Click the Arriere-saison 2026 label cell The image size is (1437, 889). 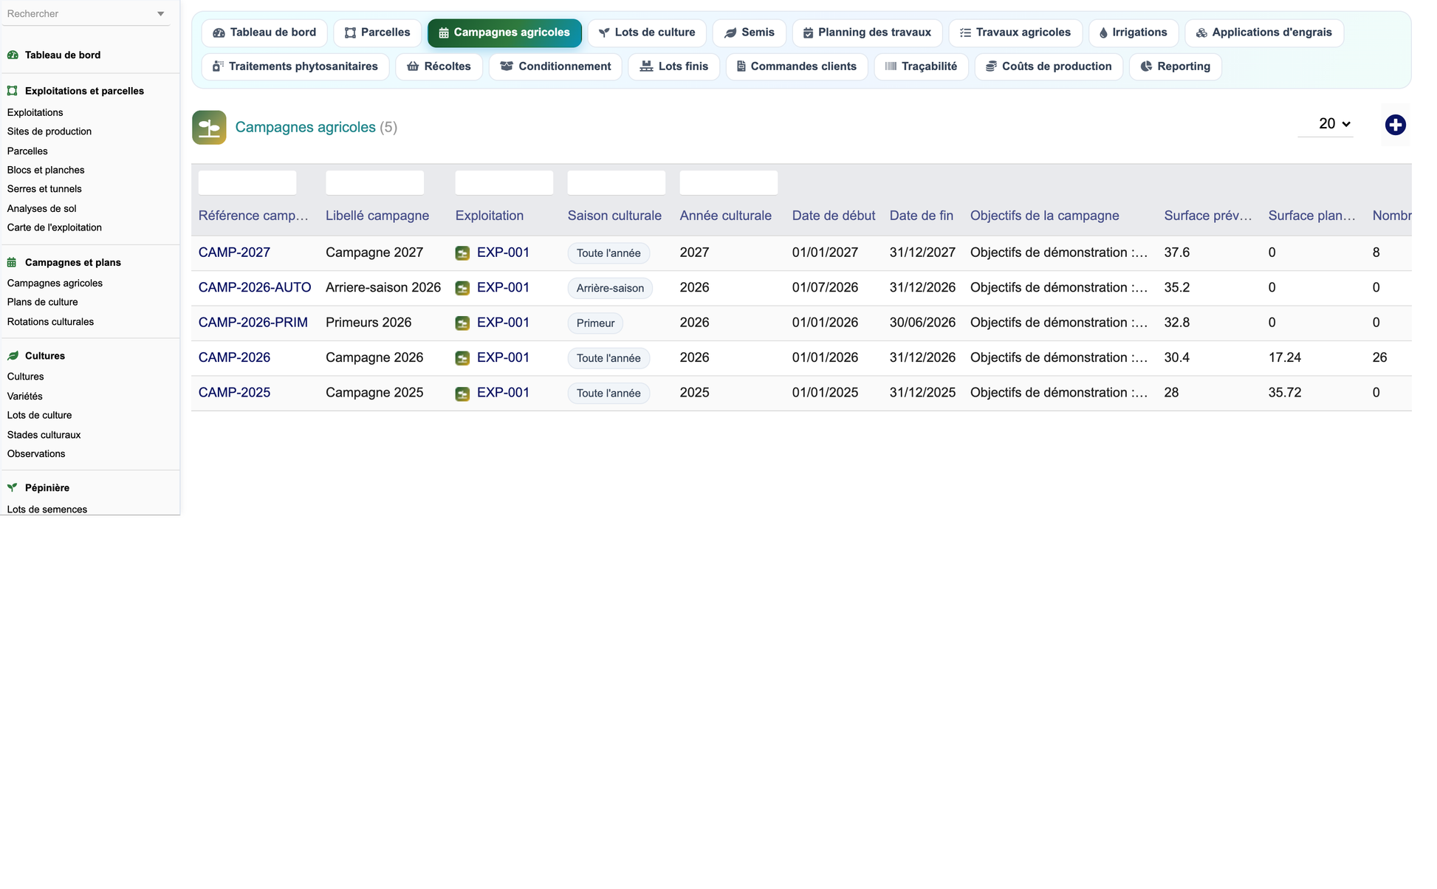click(383, 287)
